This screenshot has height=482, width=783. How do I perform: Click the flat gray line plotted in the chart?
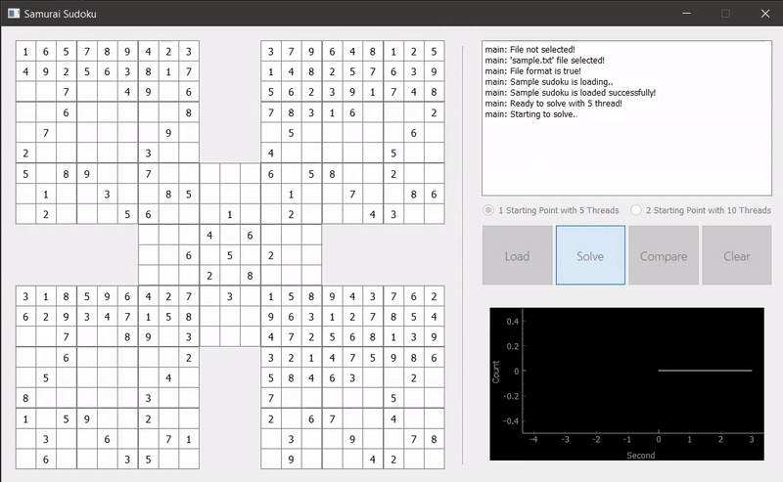pyautogui.click(x=705, y=371)
